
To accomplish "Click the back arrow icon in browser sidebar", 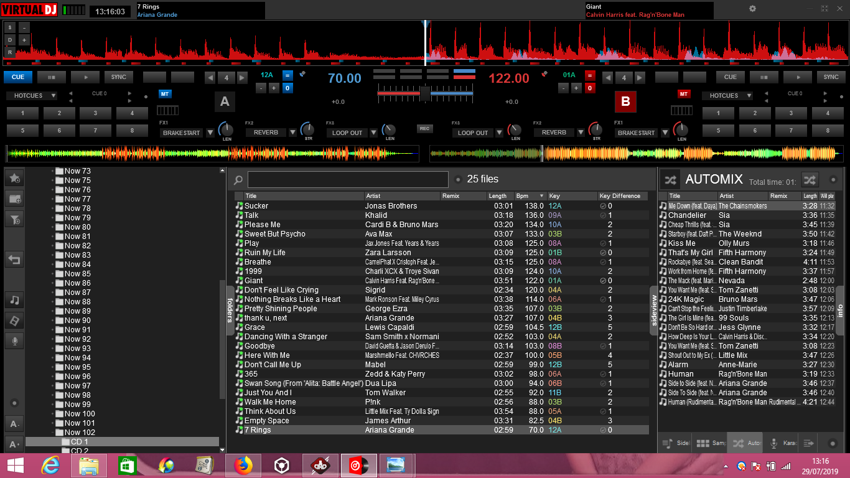I will coord(14,259).
